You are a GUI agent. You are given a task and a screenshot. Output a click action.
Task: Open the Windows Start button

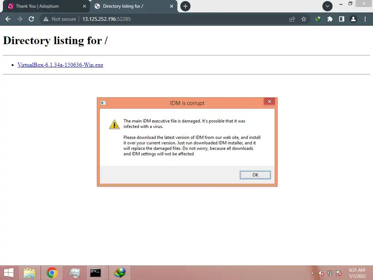(9, 273)
